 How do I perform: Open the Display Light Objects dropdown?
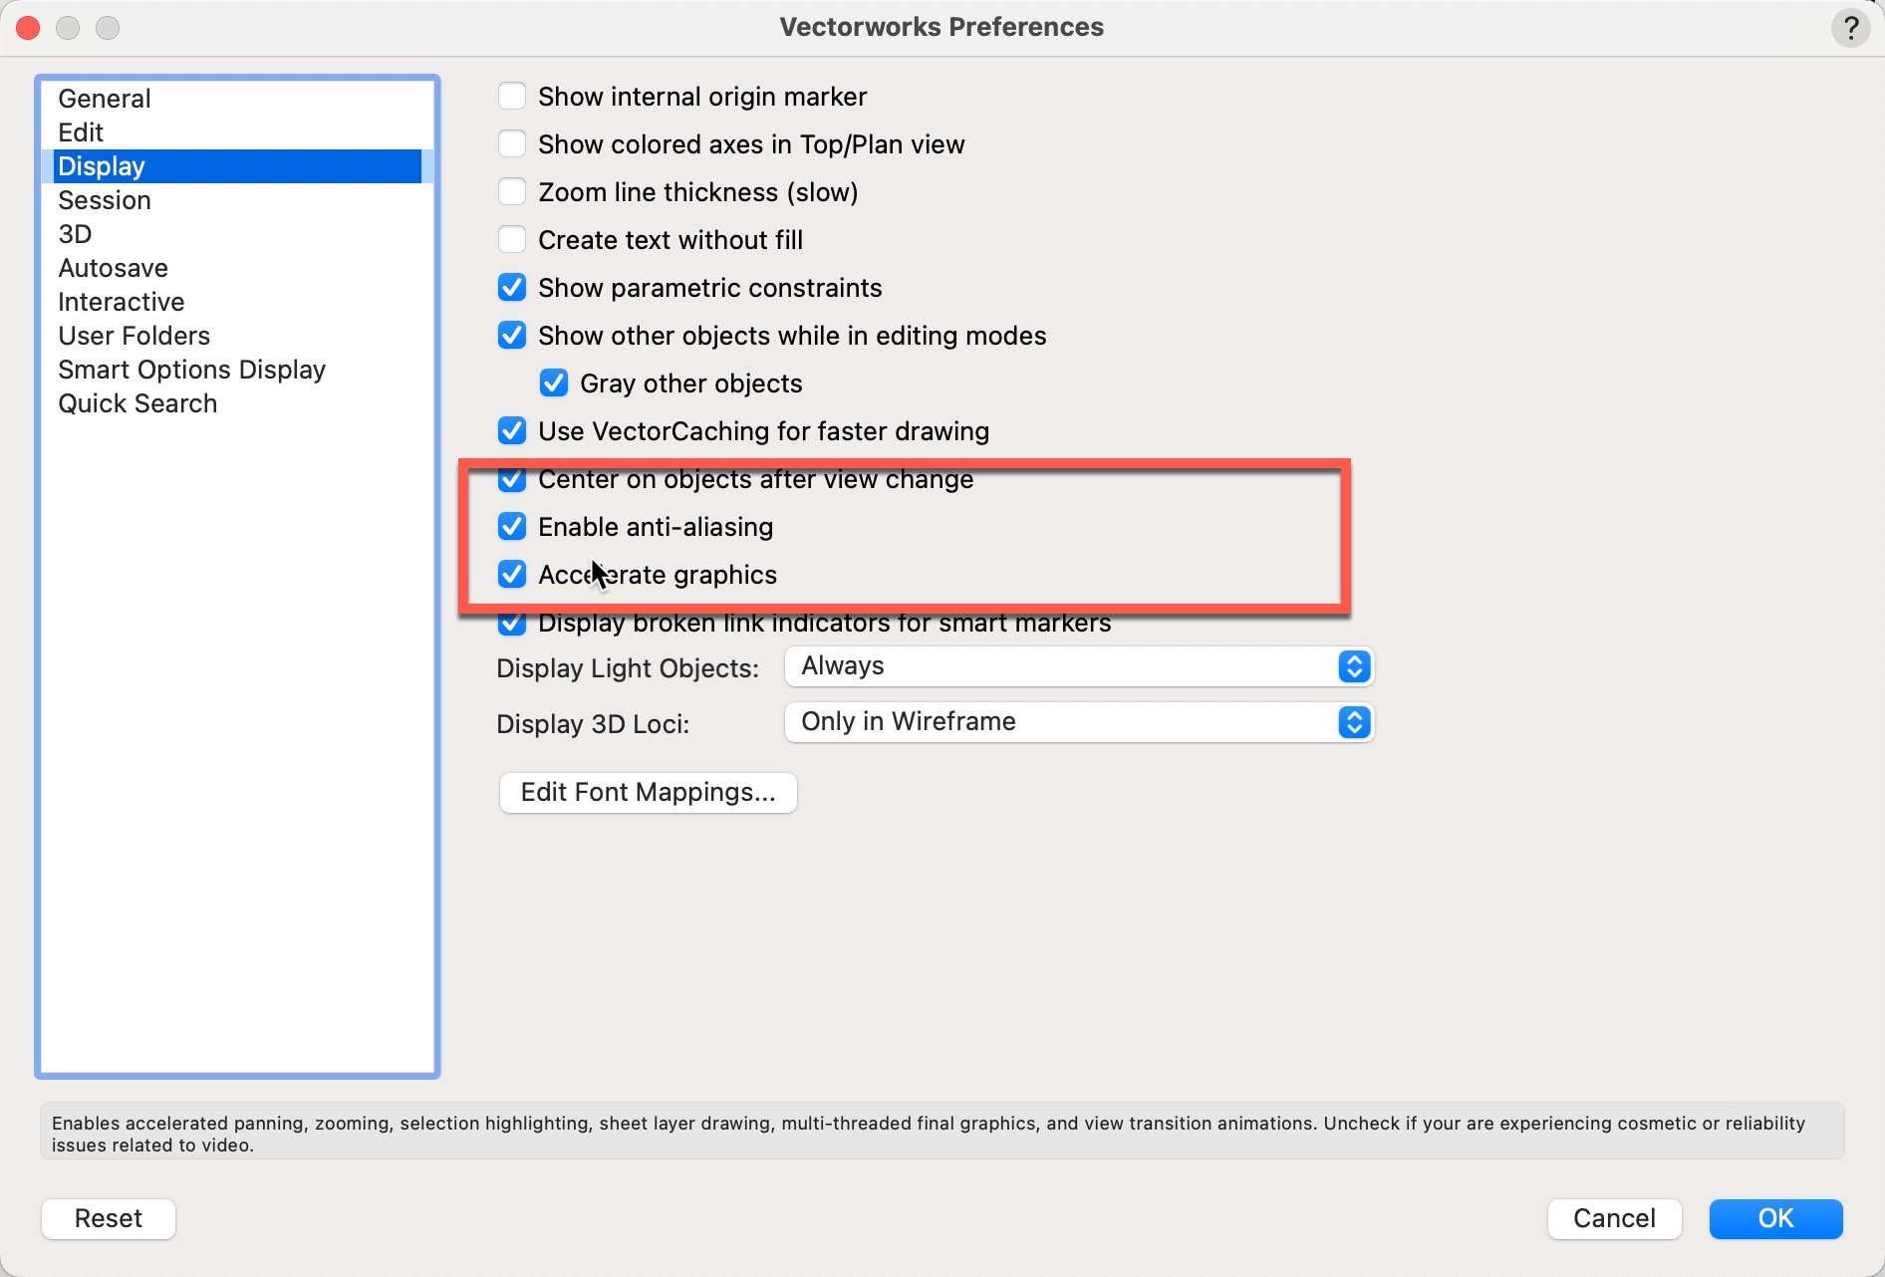[1079, 666]
